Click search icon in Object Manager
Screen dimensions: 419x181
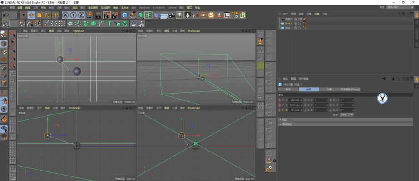click(x=399, y=14)
